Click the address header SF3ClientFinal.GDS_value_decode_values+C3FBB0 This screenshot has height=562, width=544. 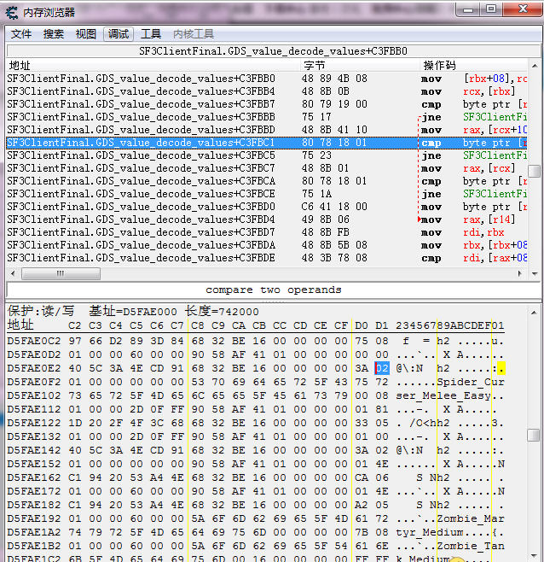pos(274,51)
